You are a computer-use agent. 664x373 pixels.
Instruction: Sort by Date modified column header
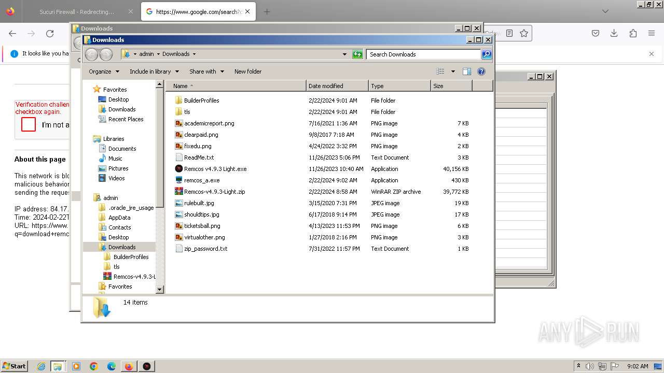pyautogui.click(x=337, y=86)
